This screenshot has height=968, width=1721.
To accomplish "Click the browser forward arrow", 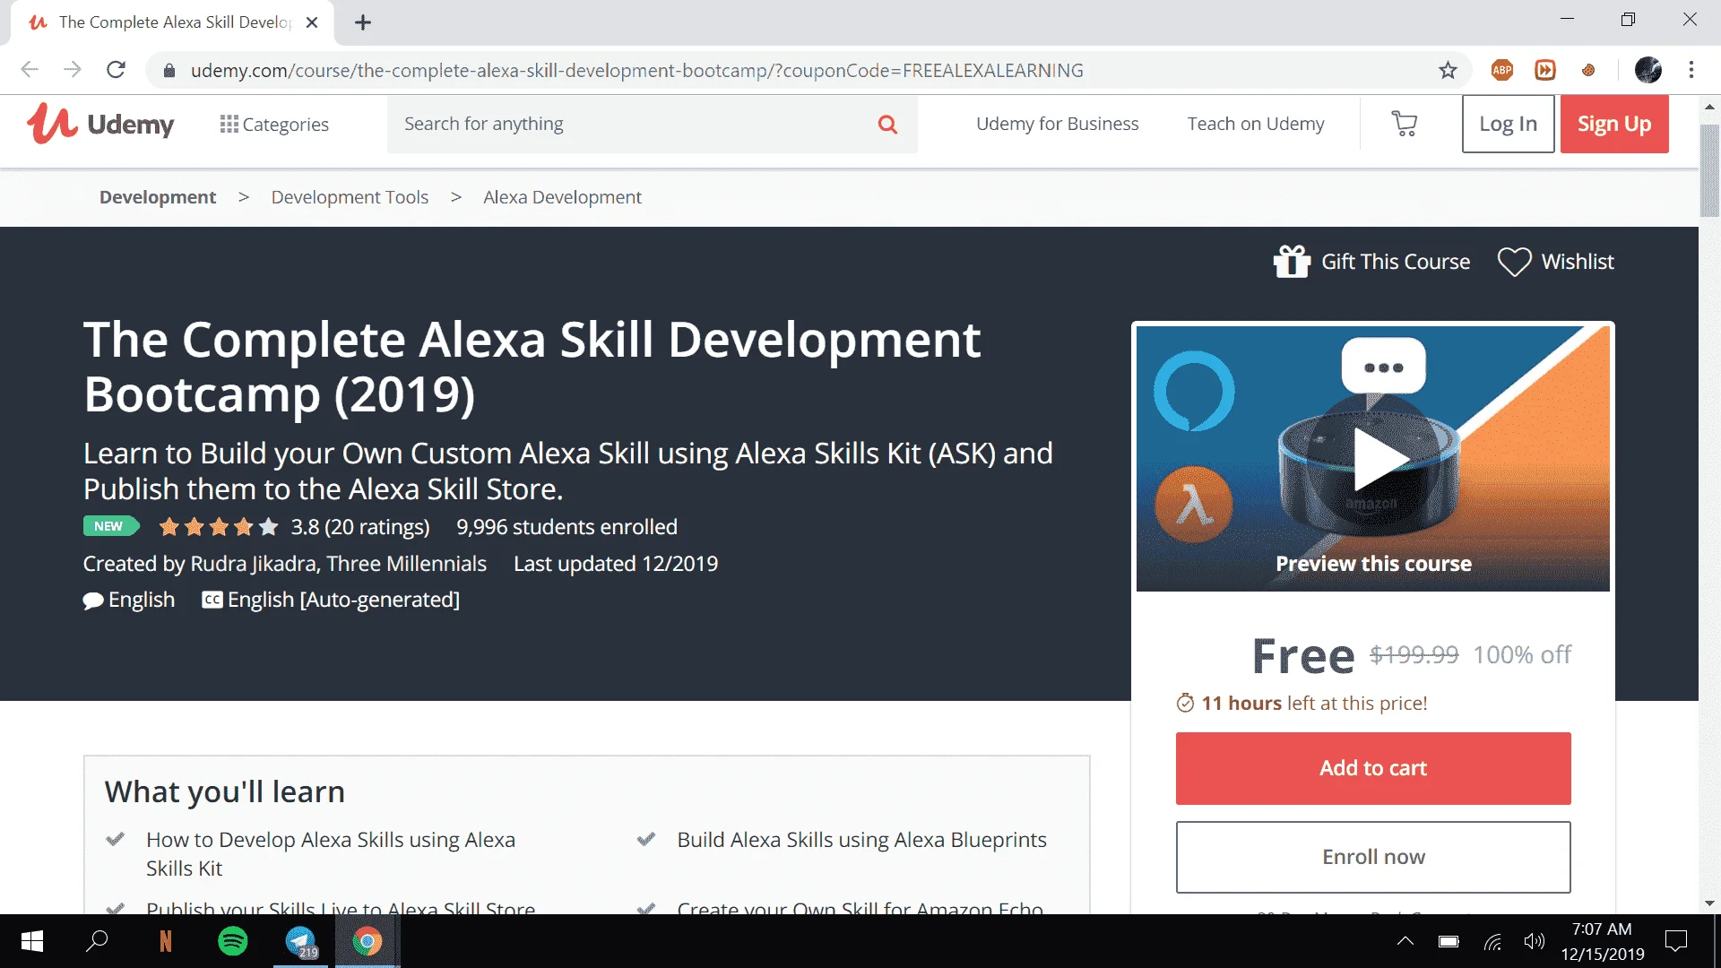I will coord(73,70).
